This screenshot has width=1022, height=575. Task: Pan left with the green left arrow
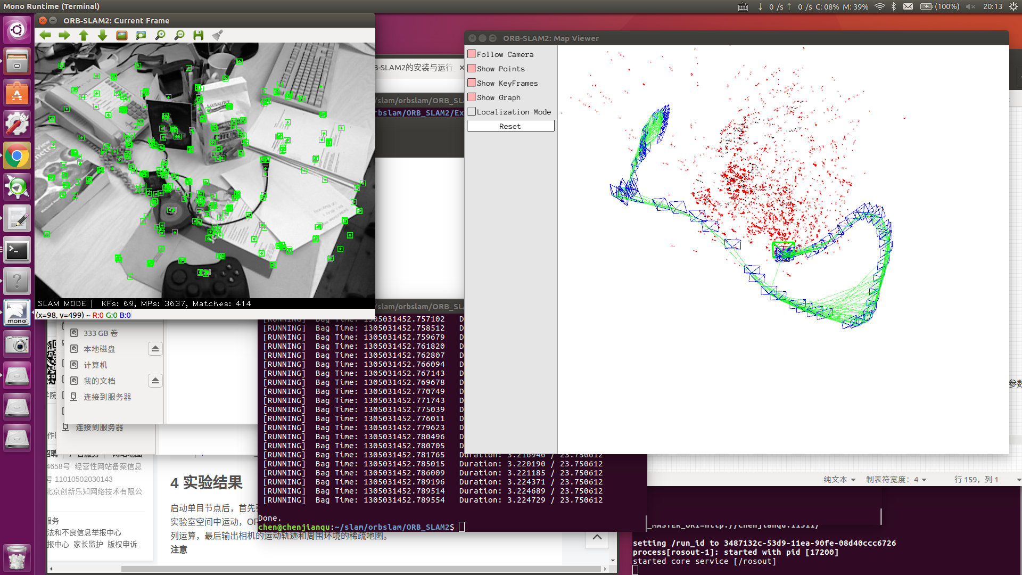(45, 35)
